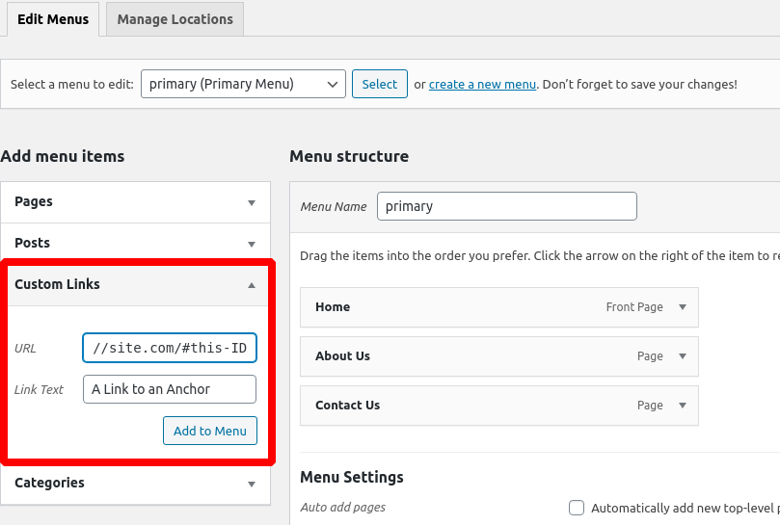Click the Contact Us menu item title
The height and width of the screenshot is (525, 780).
(347, 406)
